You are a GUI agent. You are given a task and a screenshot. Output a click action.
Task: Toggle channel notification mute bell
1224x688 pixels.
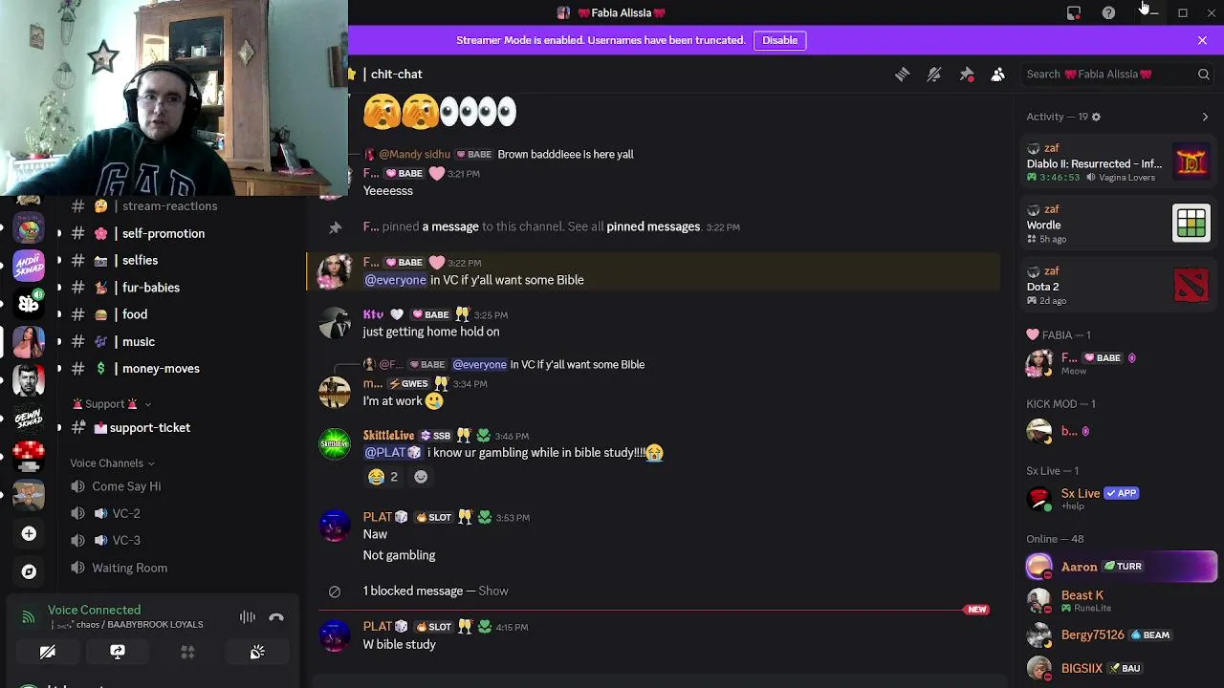click(934, 75)
